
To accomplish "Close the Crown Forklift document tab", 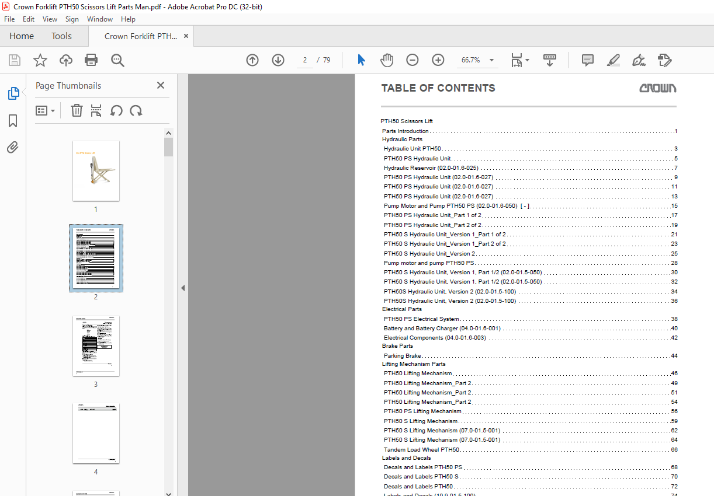I will pos(186,36).
